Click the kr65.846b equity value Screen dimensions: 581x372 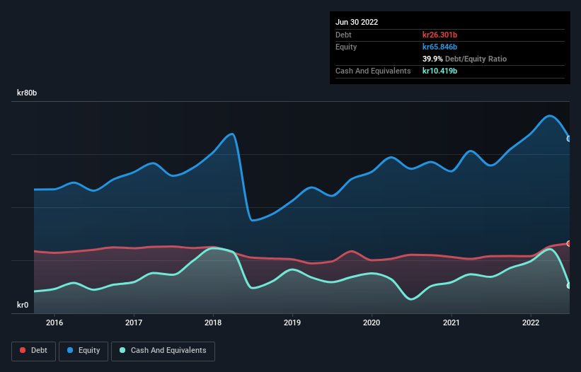(x=440, y=47)
